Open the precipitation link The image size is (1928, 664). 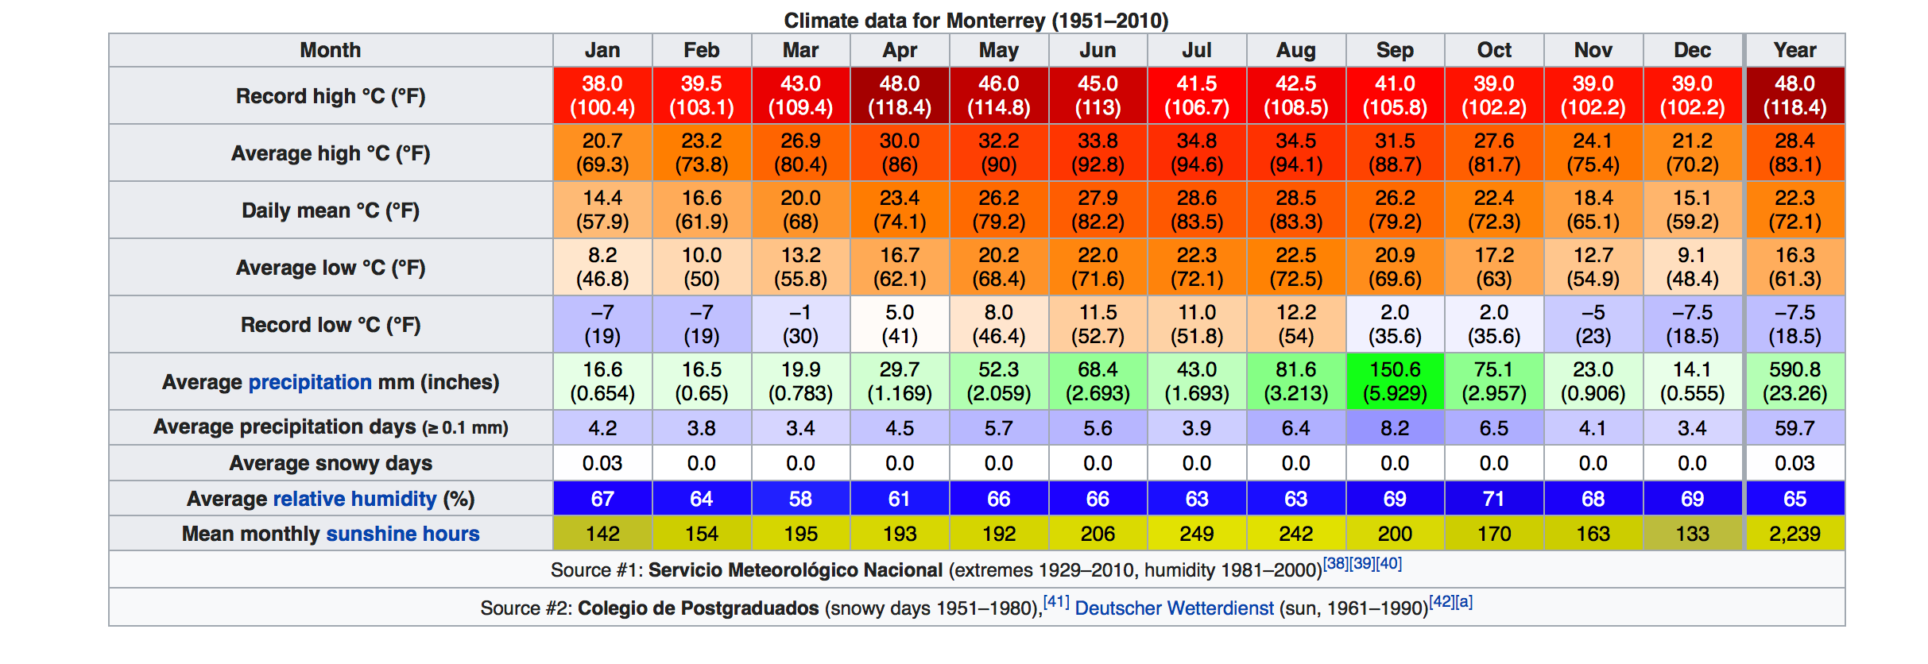click(x=310, y=382)
